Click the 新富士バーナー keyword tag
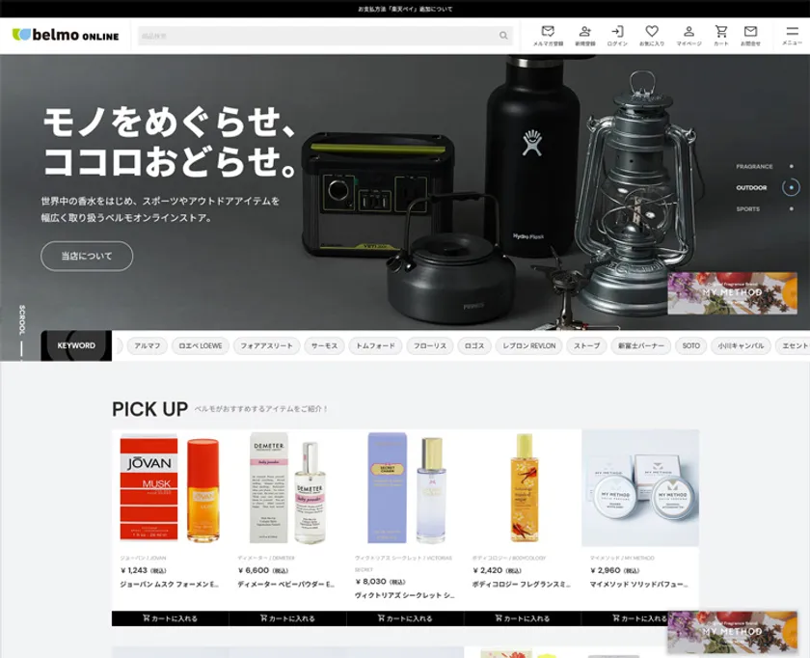This screenshot has height=658, width=810. (x=641, y=345)
